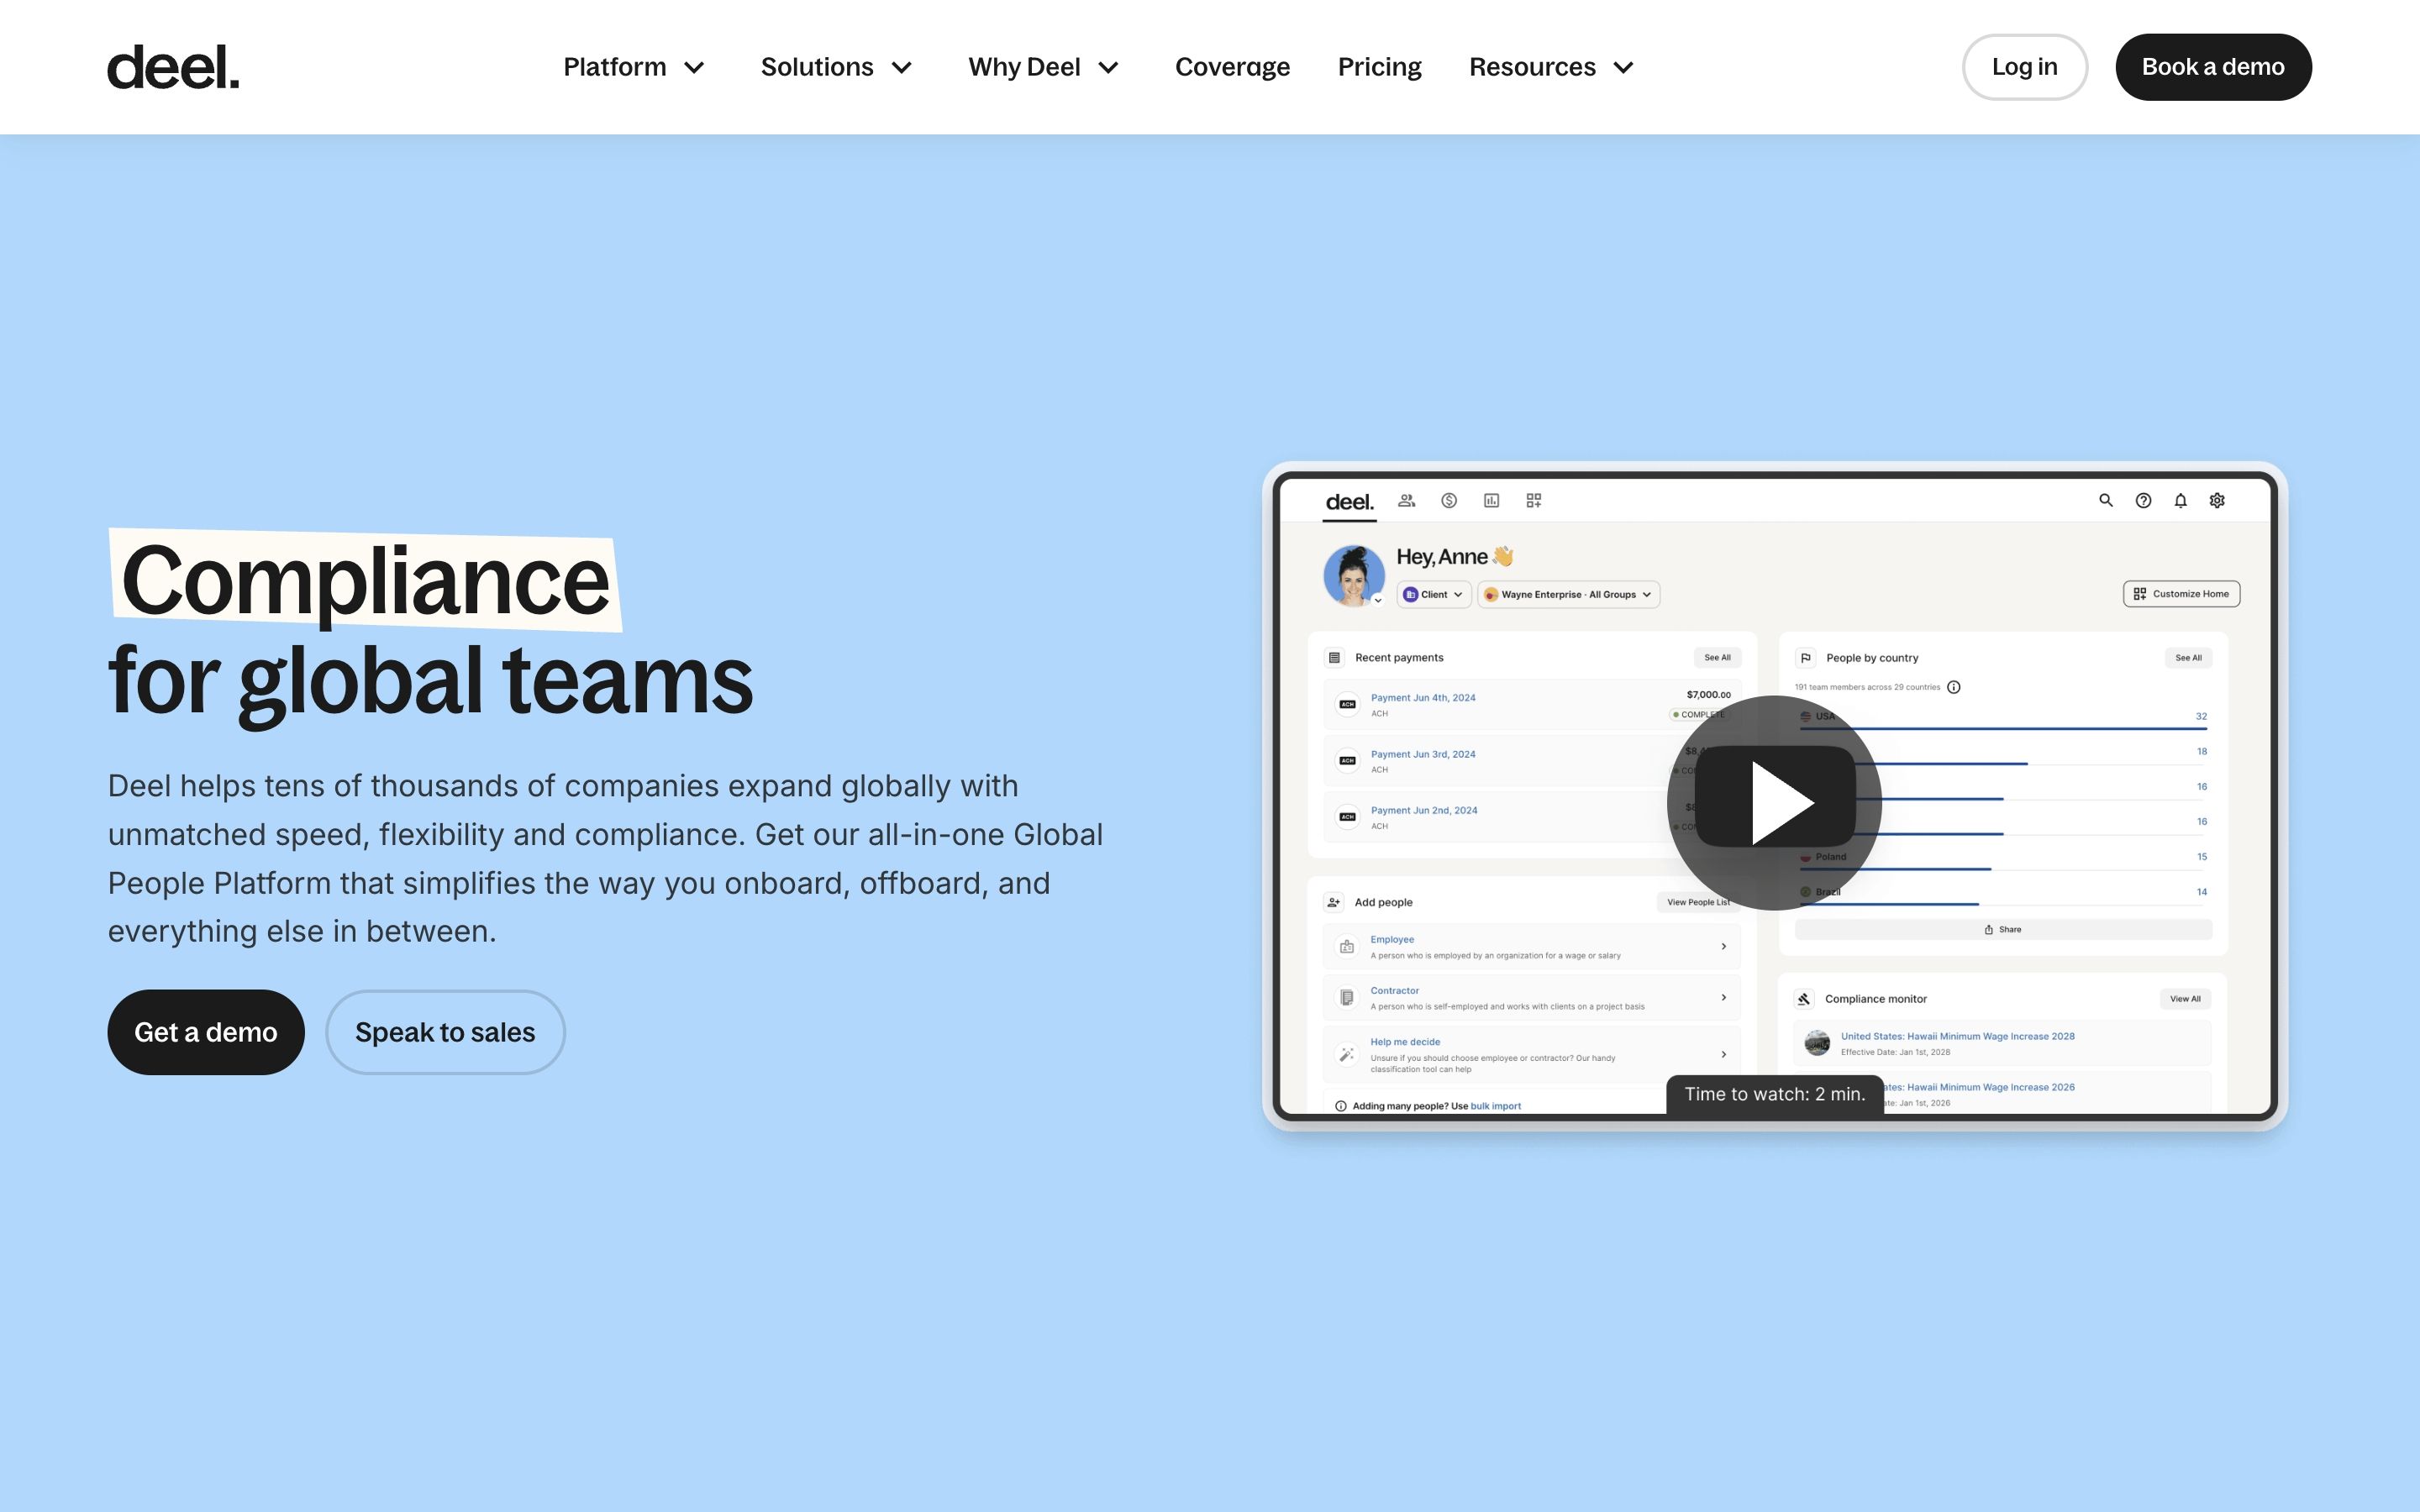The width and height of the screenshot is (2420, 1512).
Task: Open the Why Deel dropdown
Action: pos(1043,67)
